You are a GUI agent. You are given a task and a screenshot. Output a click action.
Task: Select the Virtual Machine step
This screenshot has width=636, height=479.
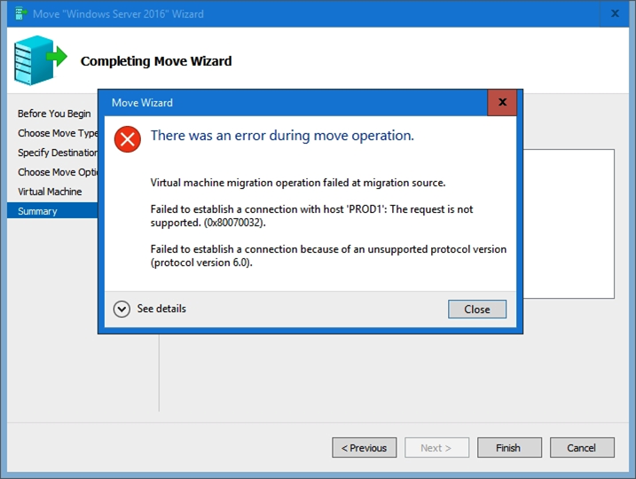tap(50, 192)
